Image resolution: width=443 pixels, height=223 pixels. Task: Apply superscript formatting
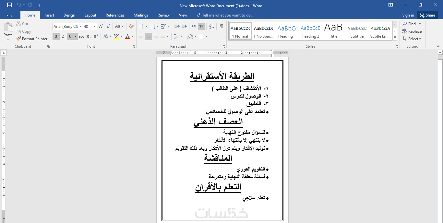pyautogui.click(x=96, y=36)
